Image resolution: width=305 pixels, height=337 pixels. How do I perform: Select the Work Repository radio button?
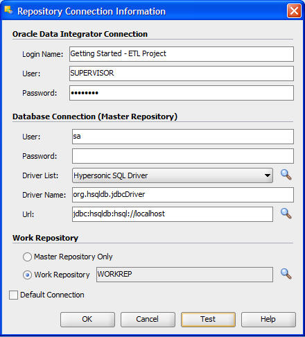click(x=27, y=275)
